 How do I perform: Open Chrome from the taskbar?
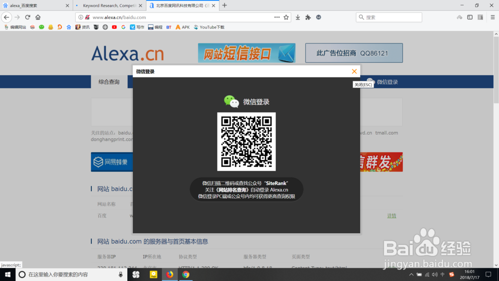click(x=186, y=275)
